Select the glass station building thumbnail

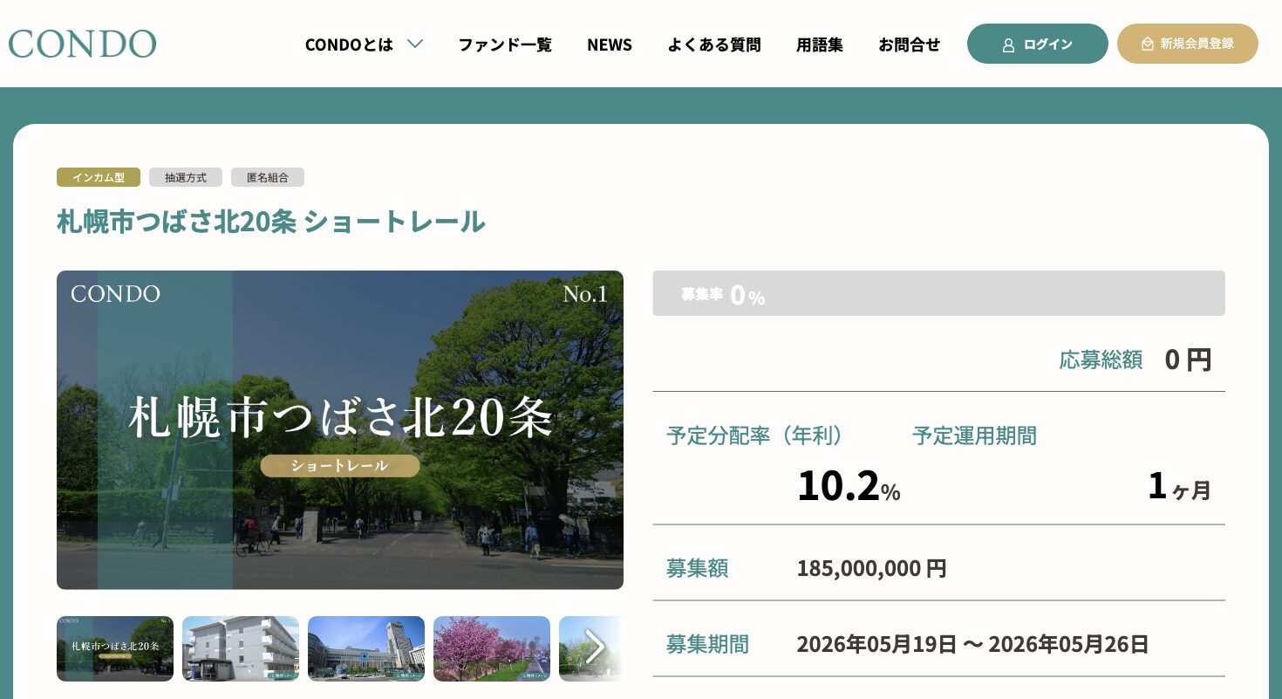pyautogui.click(x=366, y=648)
